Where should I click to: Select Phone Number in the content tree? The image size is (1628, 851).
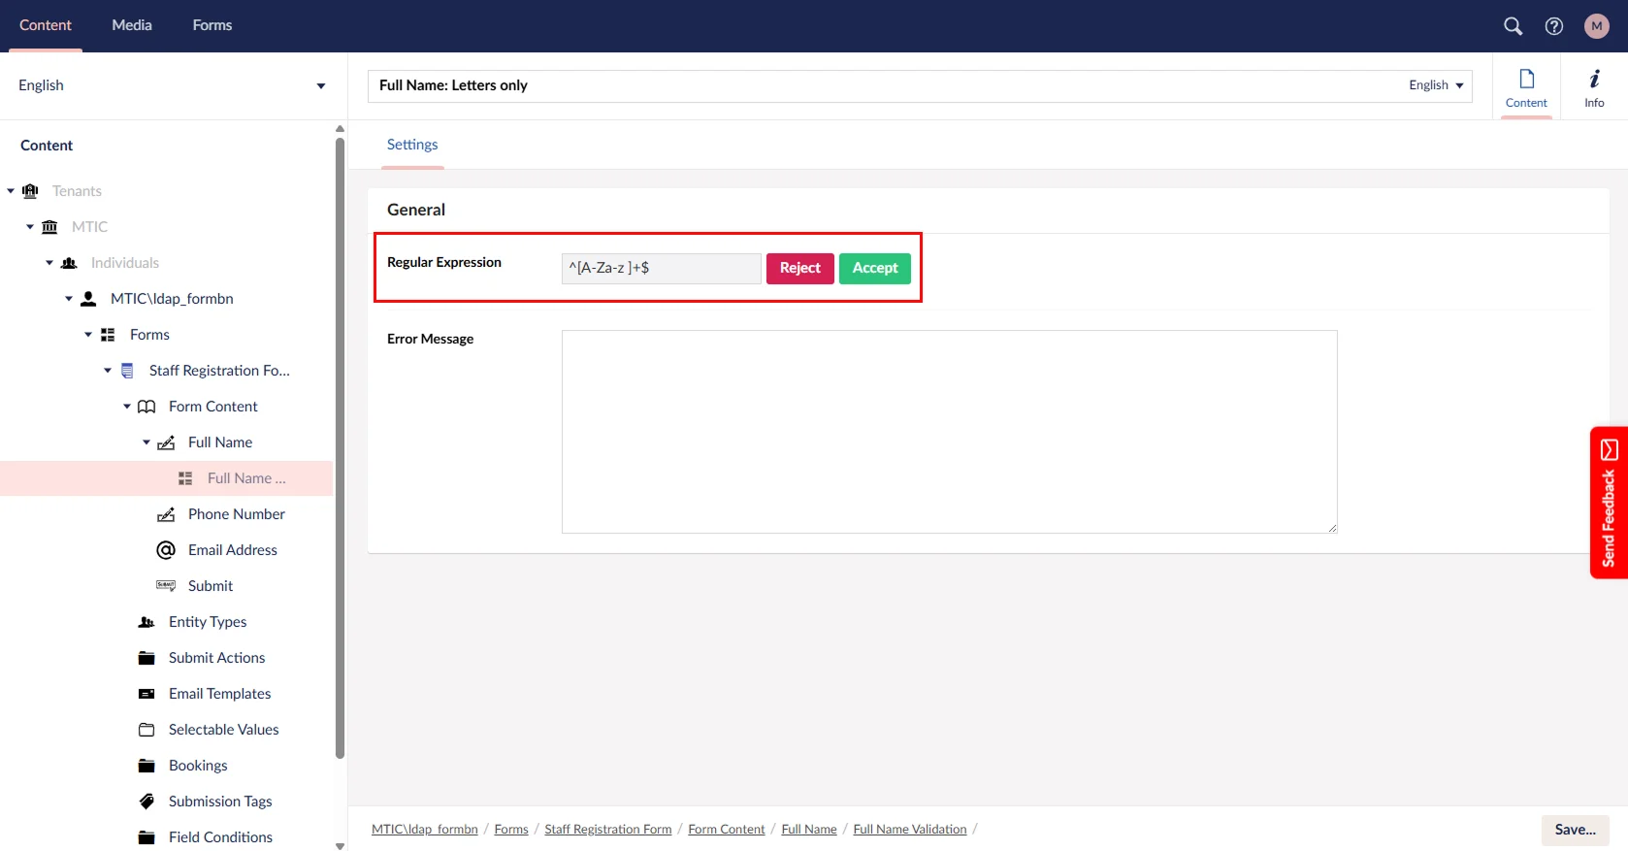point(236,514)
